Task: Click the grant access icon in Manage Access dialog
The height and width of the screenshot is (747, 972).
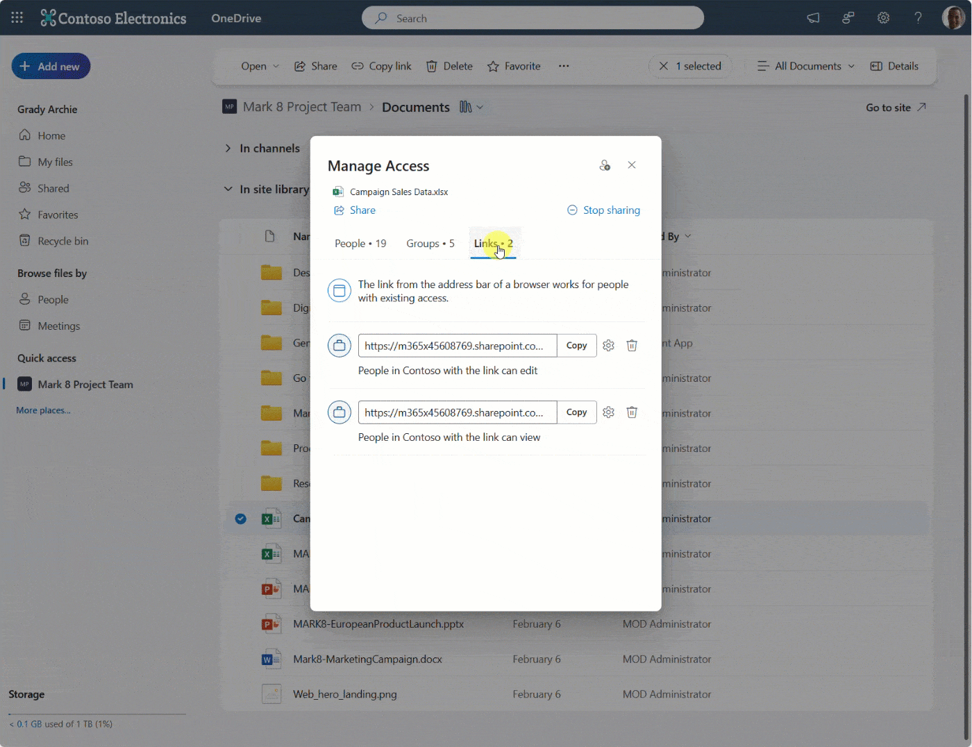Action: 605,165
